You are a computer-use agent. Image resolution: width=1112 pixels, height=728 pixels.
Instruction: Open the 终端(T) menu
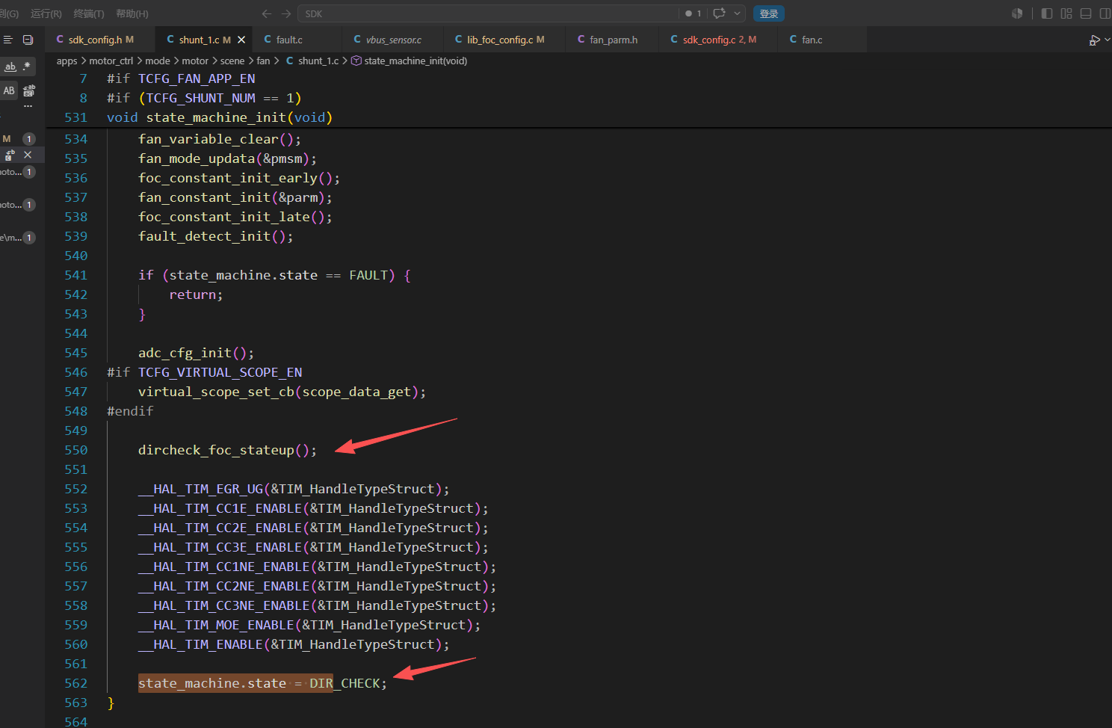tap(89, 13)
